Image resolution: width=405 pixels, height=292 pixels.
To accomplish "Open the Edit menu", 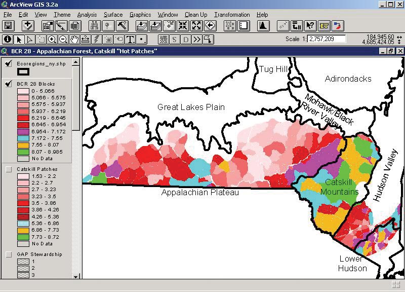I will coord(23,15).
